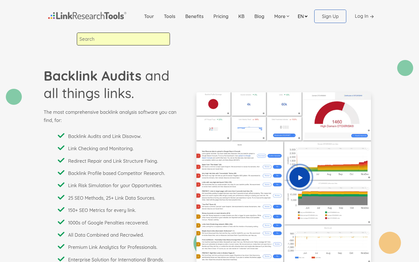This screenshot has width=419, height=262.
Task: Click checkmark icon beside Link Risk Simulation item
Action: [x=61, y=185]
